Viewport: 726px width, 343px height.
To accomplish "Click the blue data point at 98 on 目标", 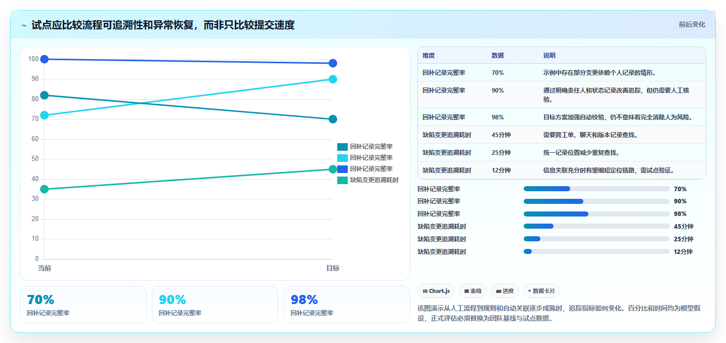I will click(333, 63).
